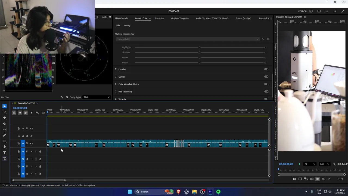The image size is (348, 196).
Task: Open the Workspaces panel icon
Action: [x=311, y=11]
